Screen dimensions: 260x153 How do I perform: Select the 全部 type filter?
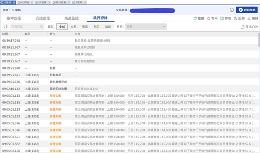tap(62, 26)
